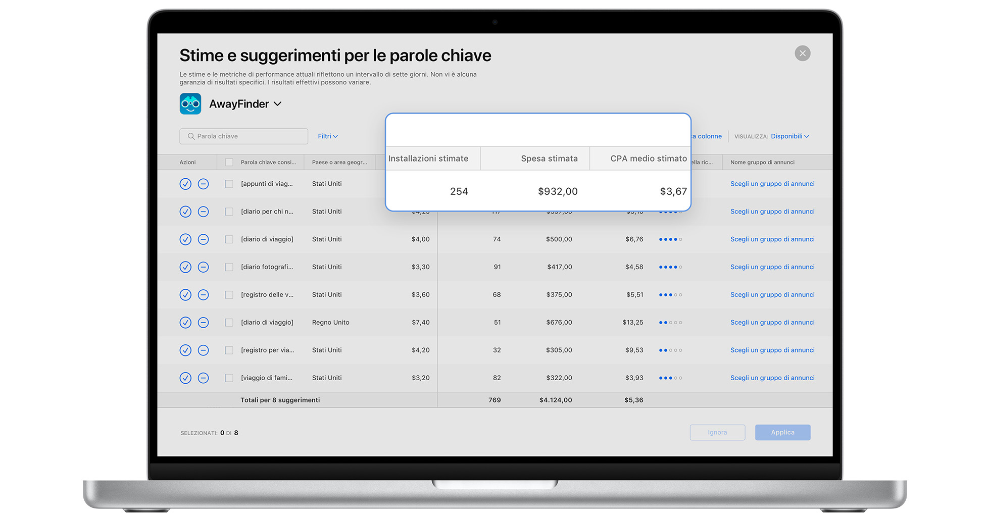
Task: Accept suggestion for [registro per via...] keyword
Action: (185, 350)
